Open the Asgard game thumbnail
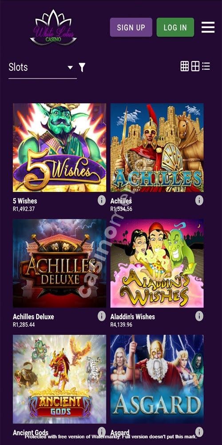 [x=157, y=379]
